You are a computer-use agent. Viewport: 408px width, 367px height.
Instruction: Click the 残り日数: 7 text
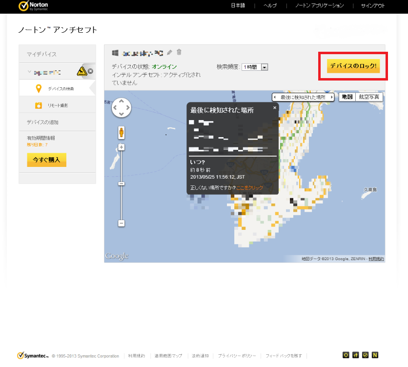point(37,145)
